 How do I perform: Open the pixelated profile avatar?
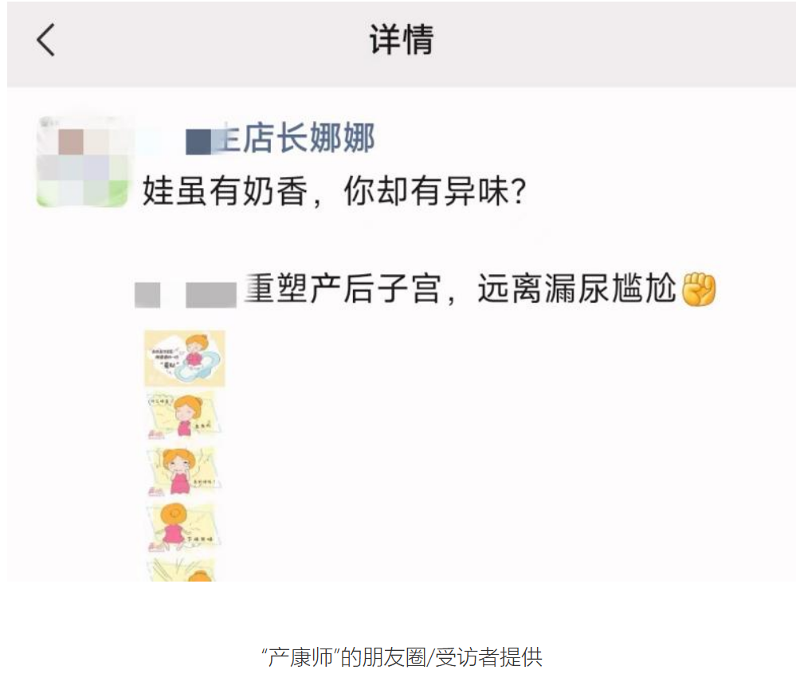[83, 162]
